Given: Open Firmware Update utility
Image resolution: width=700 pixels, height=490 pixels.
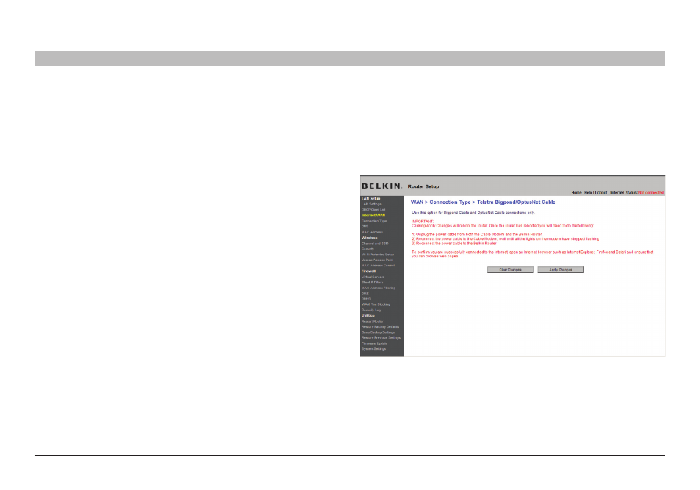Looking at the screenshot, I should 374,343.
